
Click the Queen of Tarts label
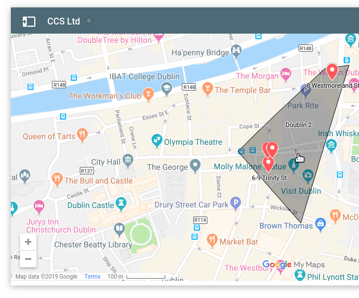pyautogui.click(x=49, y=136)
